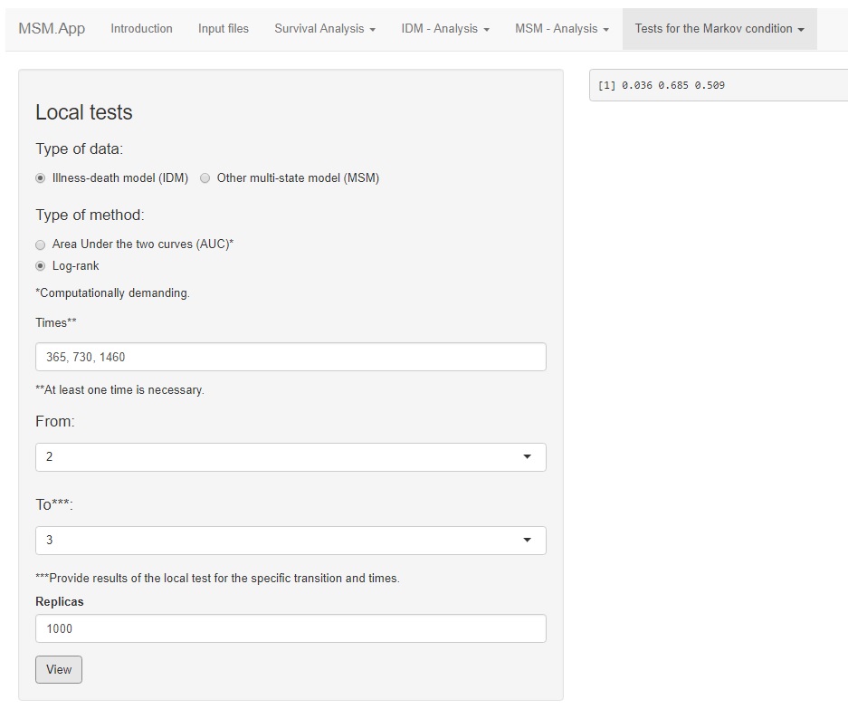Pick the Log-rank method radio button
Viewport: 848px width, 709px height.
pos(41,266)
